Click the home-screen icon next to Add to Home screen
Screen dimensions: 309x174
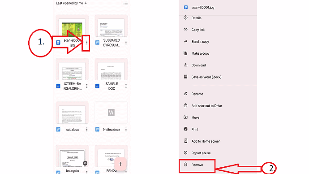(185, 141)
